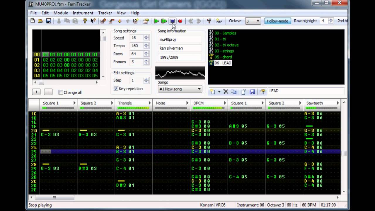
Task: Click the Frames spinner arrows
Action: 146,62
